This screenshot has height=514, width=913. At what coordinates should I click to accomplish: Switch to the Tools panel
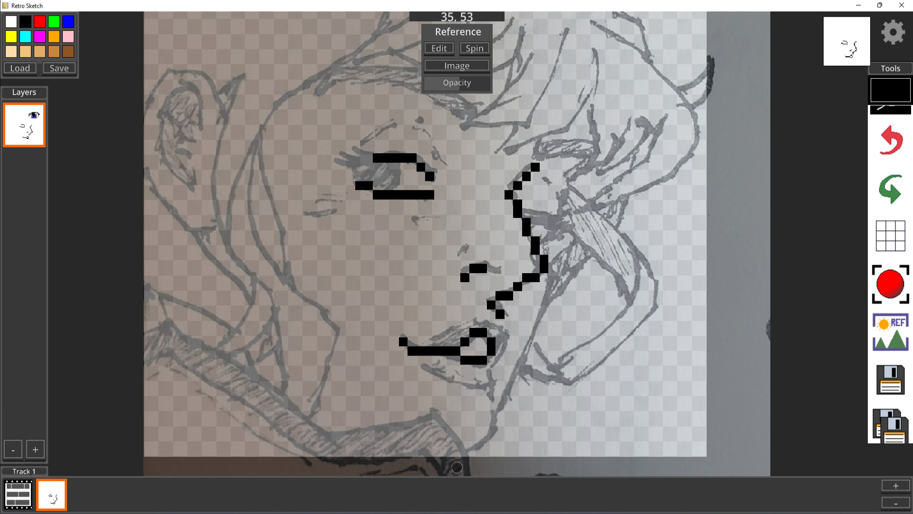[x=890, y=68]
